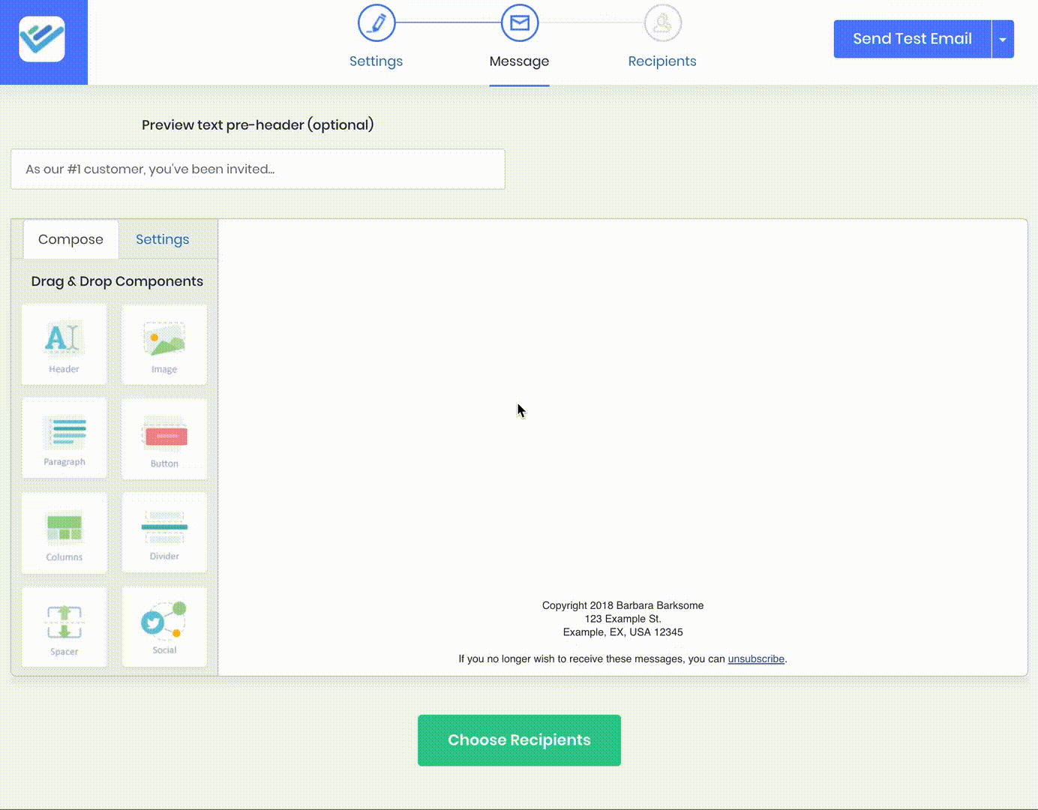The image size is (1038, 810).
Task: Expand the Send Test Email dropdown arrow
Action: [x=1003, y=39]
